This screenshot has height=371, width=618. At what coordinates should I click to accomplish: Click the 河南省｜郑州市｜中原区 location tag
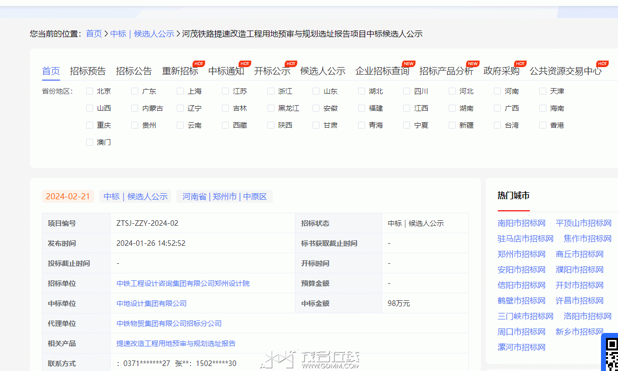point(224,196)
